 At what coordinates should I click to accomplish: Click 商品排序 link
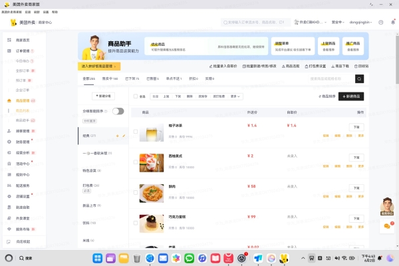pyautogui.click(x=327, y=96)
